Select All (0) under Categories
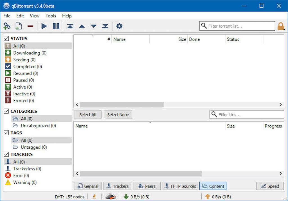Image resolution: width=288 pixels, height=201 pixels. [x=41, y=119]
